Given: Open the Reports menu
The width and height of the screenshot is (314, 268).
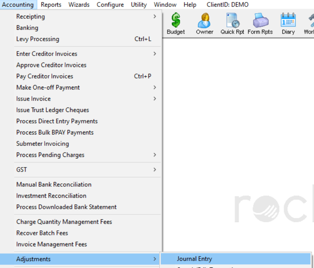Looking at the screenshot, I should [51, 4].
